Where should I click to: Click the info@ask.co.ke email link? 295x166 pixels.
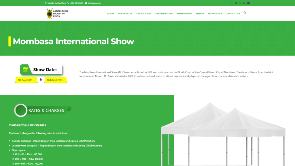[94, 3]
